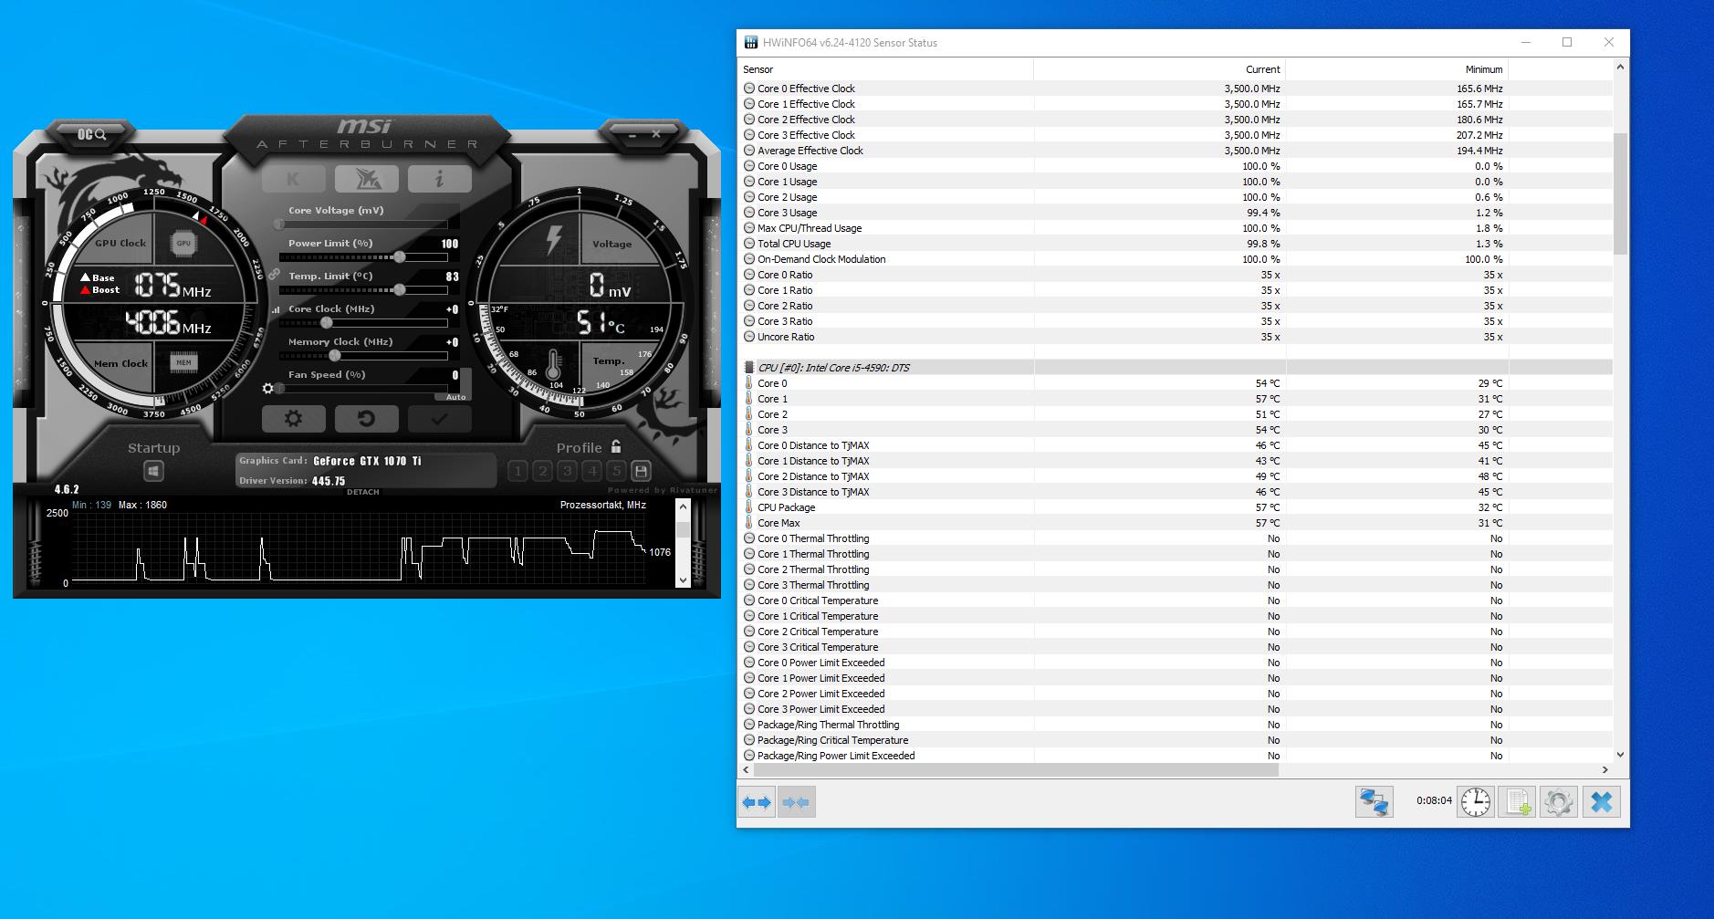Click the MSI dragon logo button
The width and height of the screenshot is (1714, 919).
pyautogui.click(x=366, y=179)
